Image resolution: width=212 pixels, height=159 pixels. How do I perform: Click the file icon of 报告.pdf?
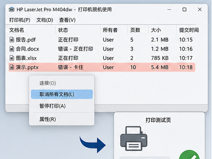click(12, 40)
